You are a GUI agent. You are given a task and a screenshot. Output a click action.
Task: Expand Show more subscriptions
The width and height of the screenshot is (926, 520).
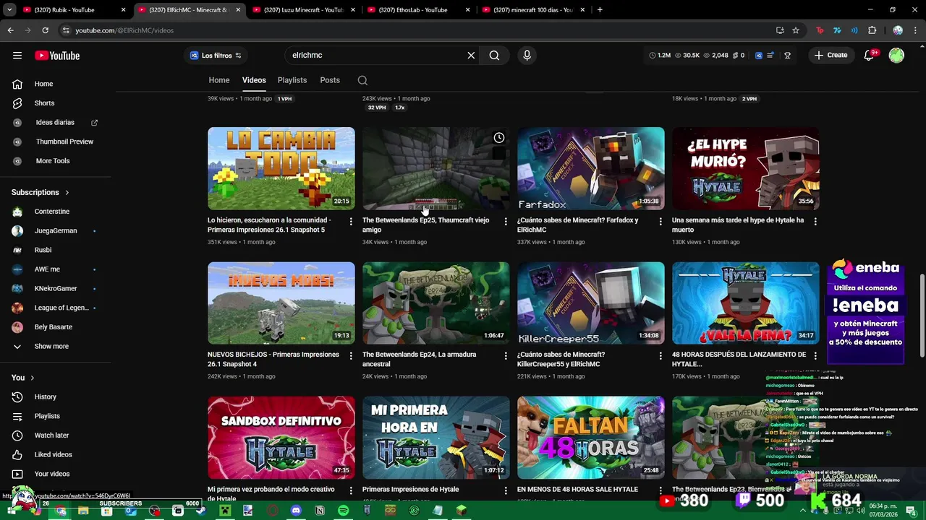(x=51, y=346)
